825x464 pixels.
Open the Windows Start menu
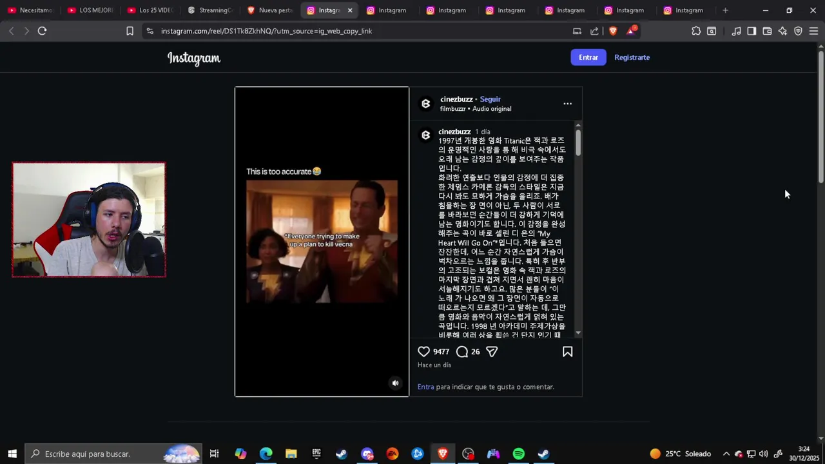click(12, 454)
